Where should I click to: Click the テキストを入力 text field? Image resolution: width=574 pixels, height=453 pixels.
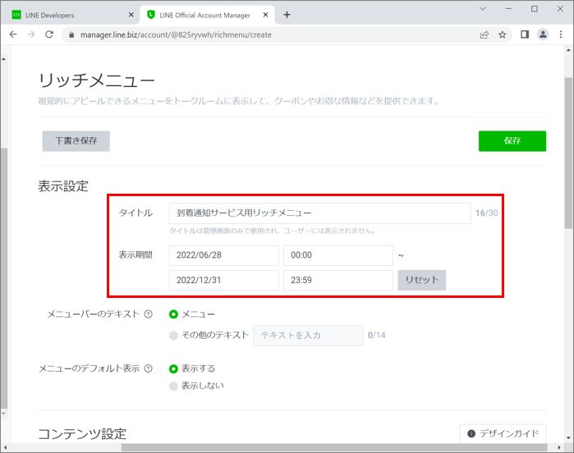(308, 335)
